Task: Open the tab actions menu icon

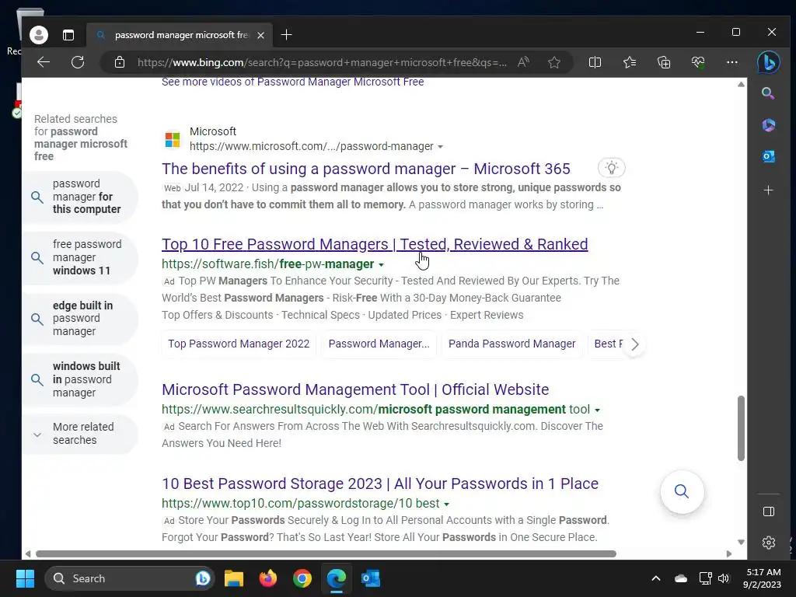Action: pyautogui.click(x=68, y=35)
